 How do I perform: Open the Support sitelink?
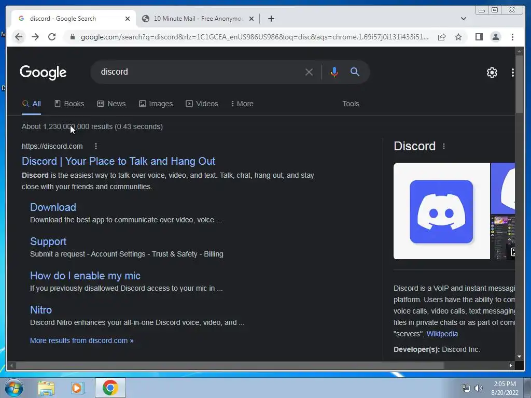click(x=48, y=241)
